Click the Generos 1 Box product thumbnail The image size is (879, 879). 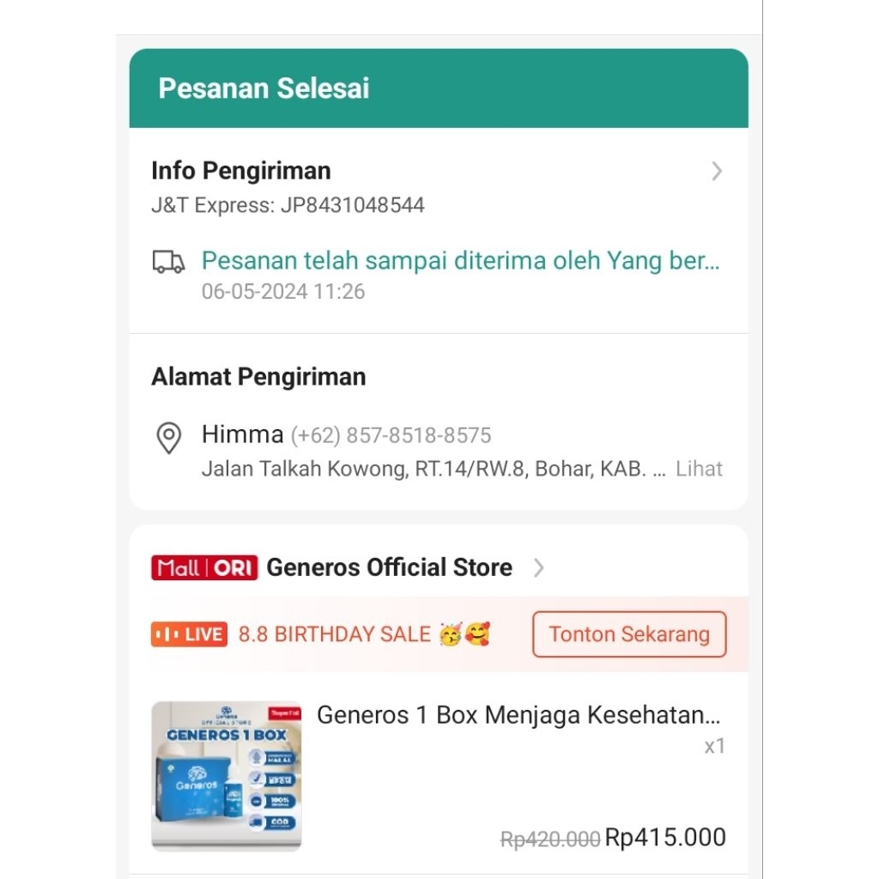(x=227, y=776)
